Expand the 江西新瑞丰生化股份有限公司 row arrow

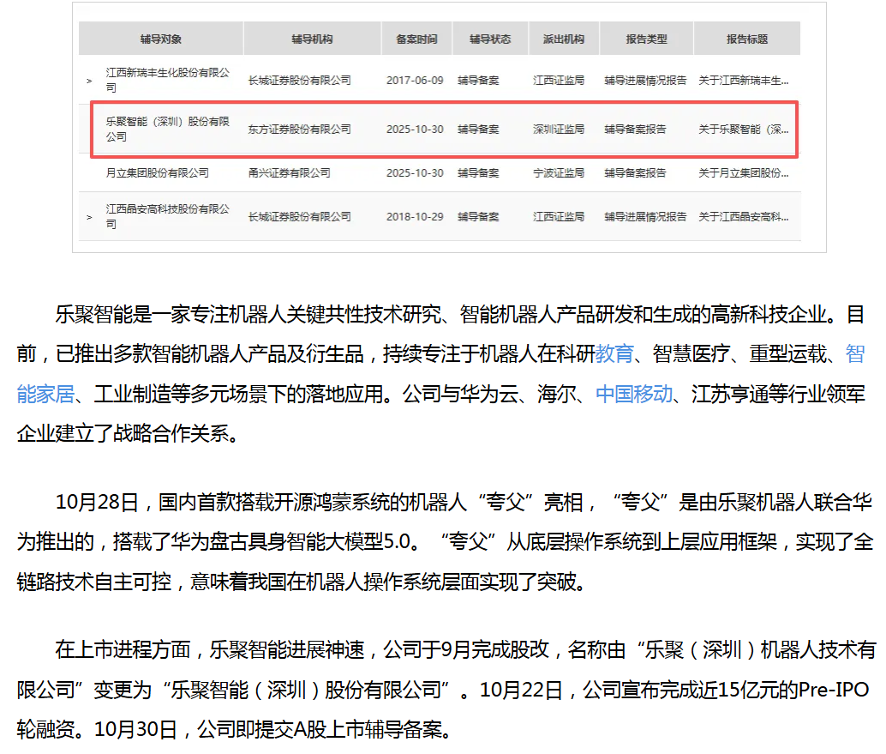[x=89, y=81]
